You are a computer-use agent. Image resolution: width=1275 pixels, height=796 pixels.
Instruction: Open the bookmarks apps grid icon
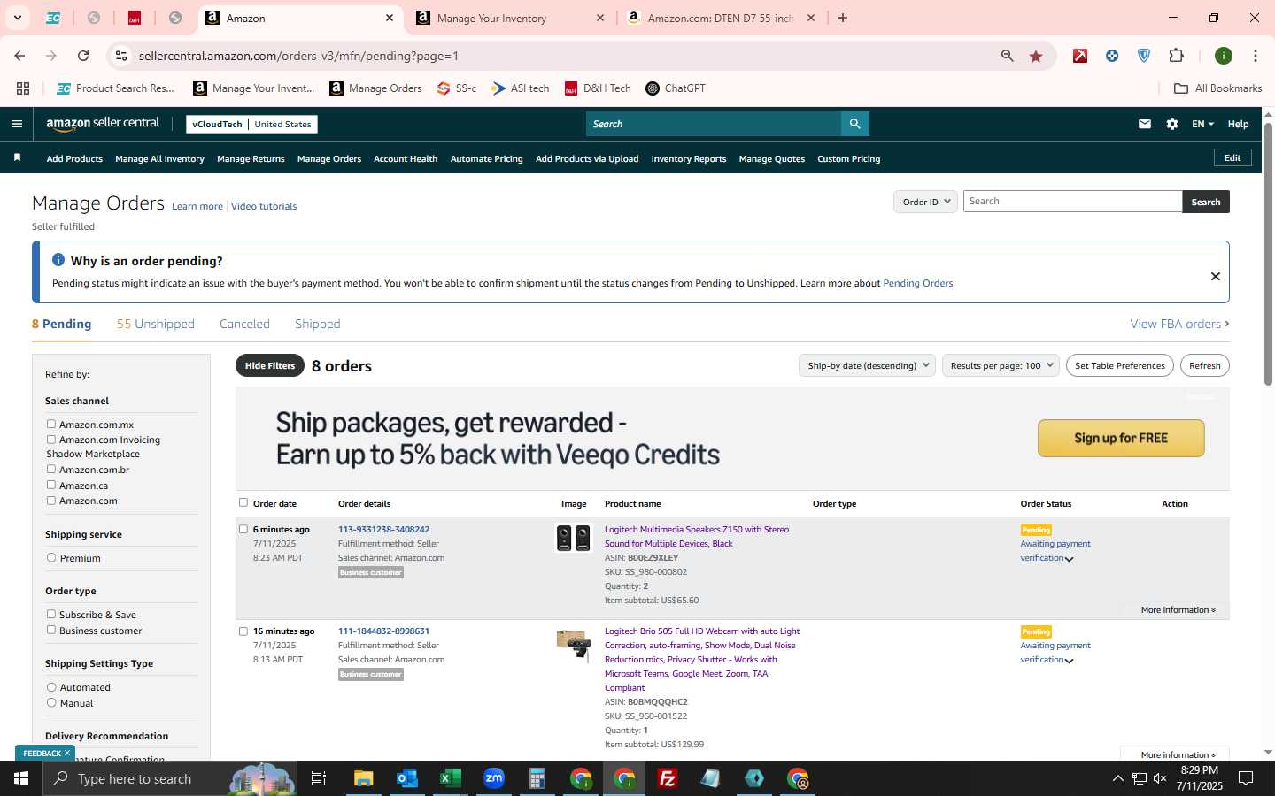point(23,88)
